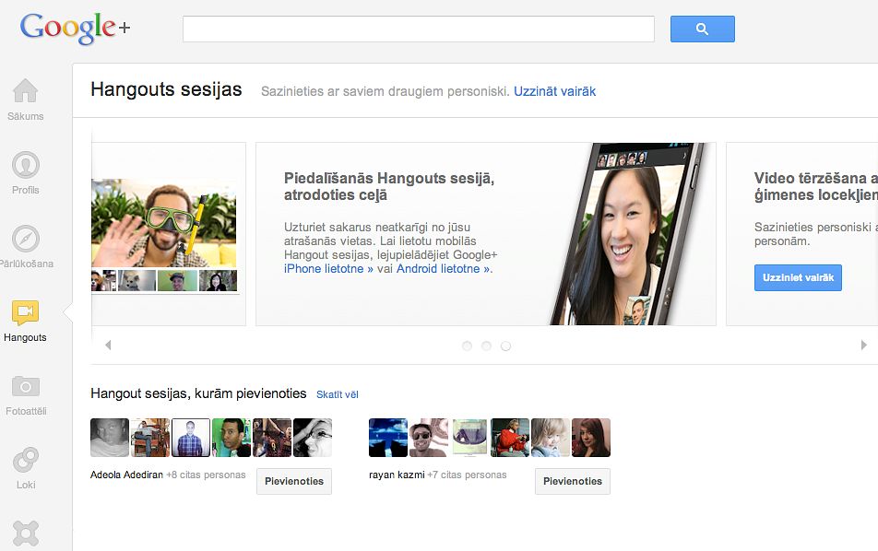Open Adeola Adediran's name link
Screen dimensions: 878x551
click(x=126, y=475)
